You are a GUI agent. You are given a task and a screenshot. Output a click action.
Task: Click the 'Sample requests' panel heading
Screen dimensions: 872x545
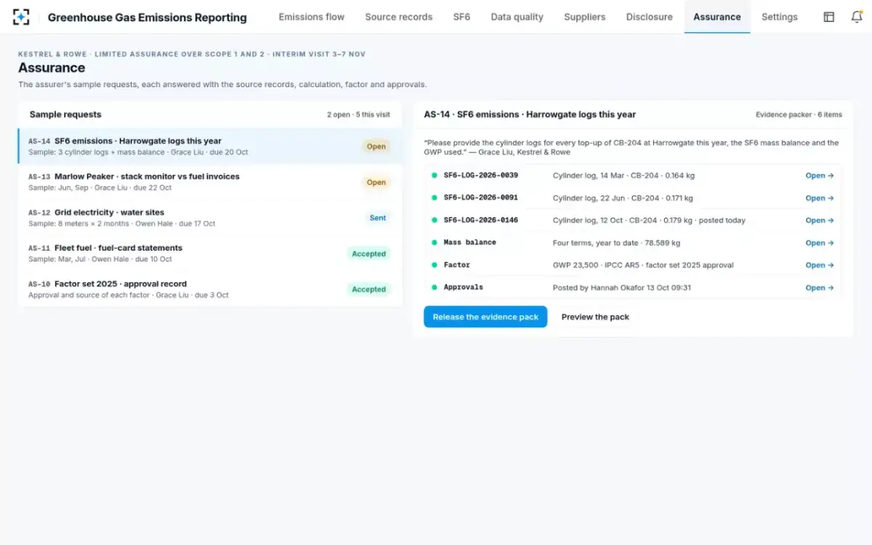pyautogui.click(x=65, y=115)
